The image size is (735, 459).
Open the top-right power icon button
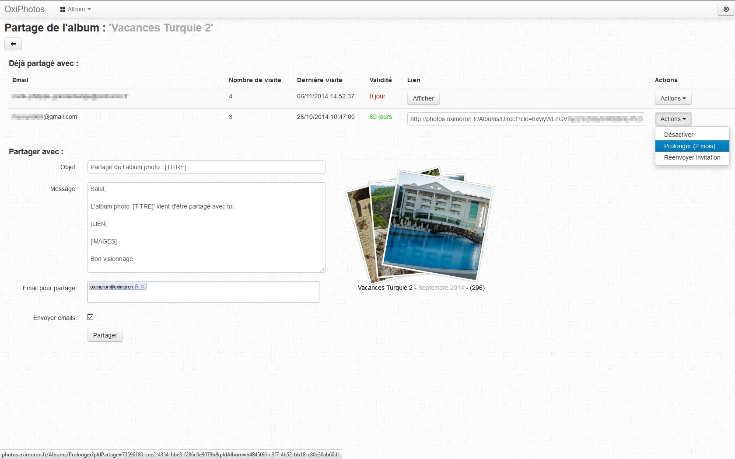click(x=726, y=9)
